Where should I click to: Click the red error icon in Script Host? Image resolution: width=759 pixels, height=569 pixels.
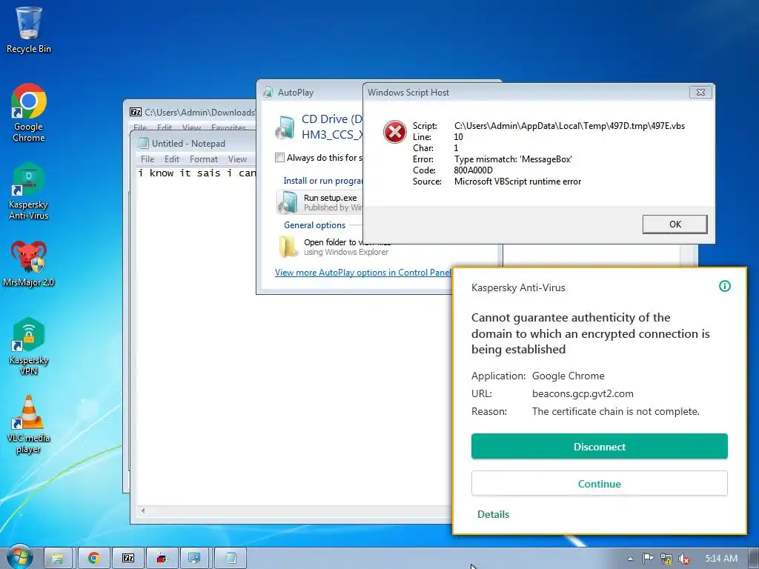395,132
